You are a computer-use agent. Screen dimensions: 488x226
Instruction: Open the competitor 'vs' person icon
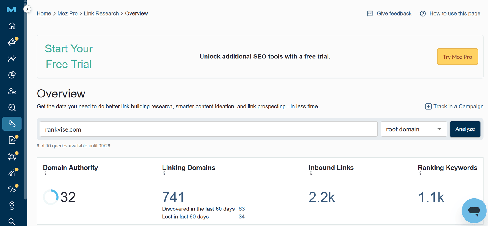tap(12, 91)
